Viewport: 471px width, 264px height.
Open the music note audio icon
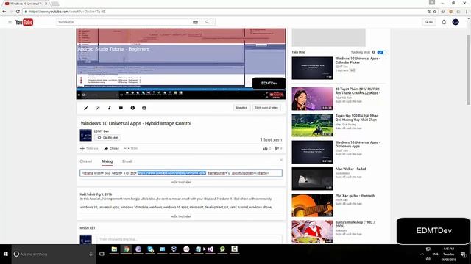click(110, 108)
